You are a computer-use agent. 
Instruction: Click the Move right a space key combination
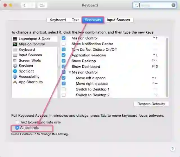155,83
